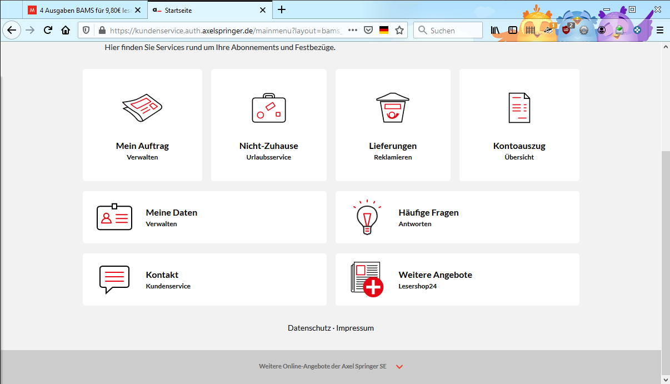Viewport: 670px width, 384px height.
Task: Click the Lieferungen mailbox icon
Action: click(x=392, y=107)
